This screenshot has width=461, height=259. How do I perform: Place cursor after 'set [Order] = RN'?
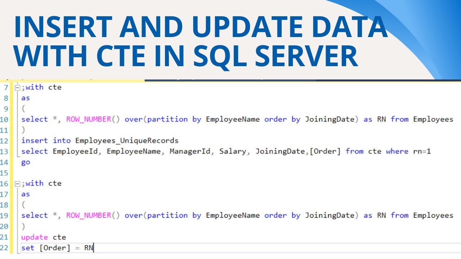[94, 248]
